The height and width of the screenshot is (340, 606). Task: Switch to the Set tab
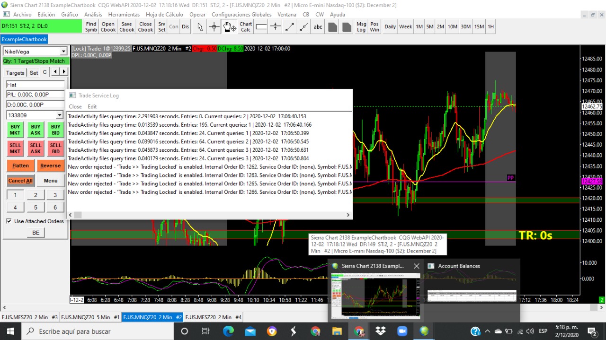click(x=34, y=73)
